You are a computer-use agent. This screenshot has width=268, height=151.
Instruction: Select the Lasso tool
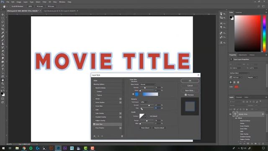(x=3, y=22)
